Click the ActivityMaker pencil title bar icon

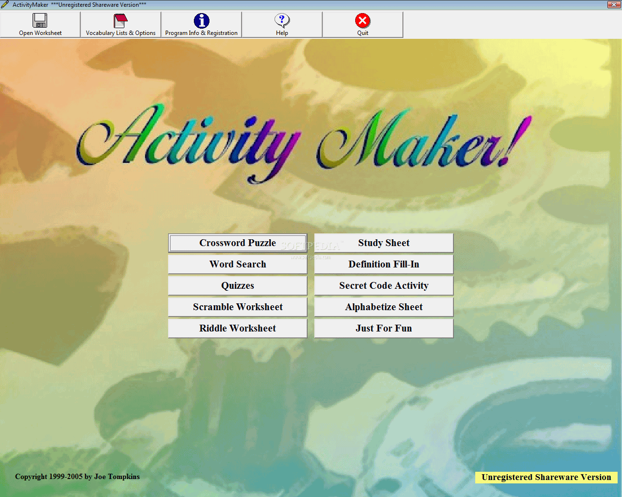[5, 4]
